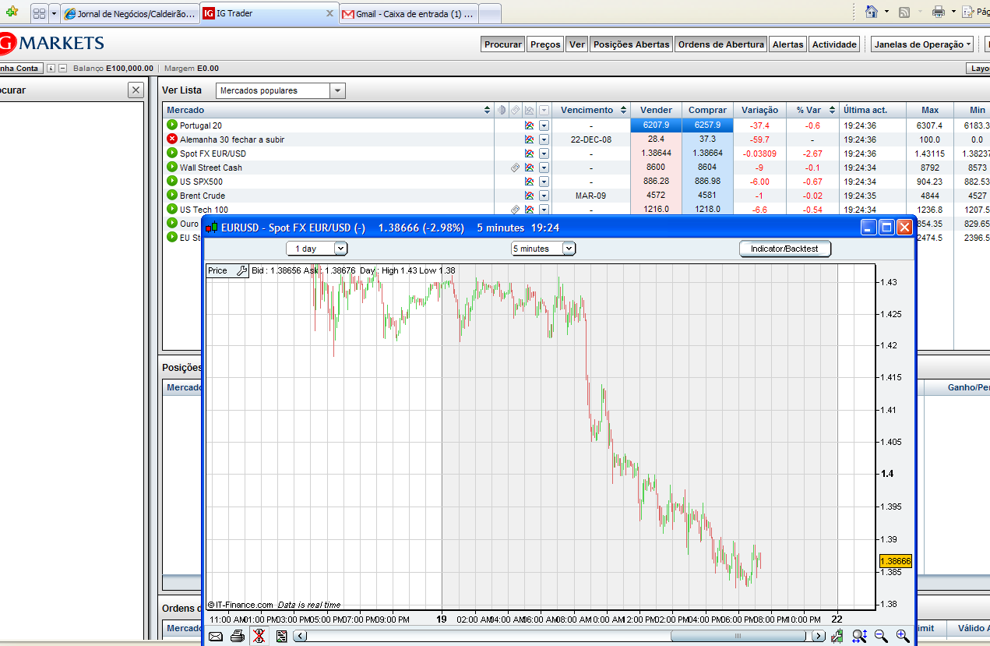Click Indicator/Backtest button

[x=785, y=249]
